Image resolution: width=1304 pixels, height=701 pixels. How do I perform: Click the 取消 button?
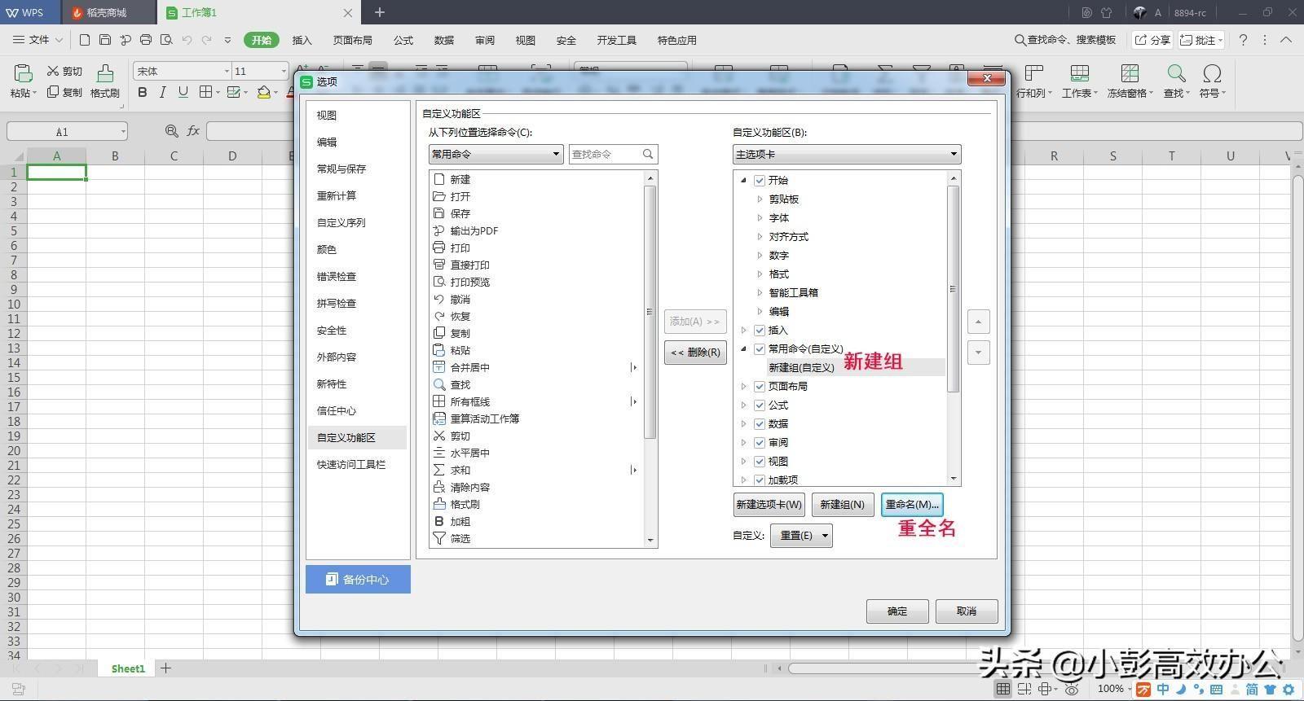click(x=967, y=611)
